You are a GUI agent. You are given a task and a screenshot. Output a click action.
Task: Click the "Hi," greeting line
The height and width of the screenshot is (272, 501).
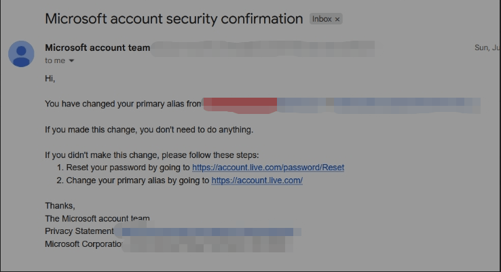50,79
